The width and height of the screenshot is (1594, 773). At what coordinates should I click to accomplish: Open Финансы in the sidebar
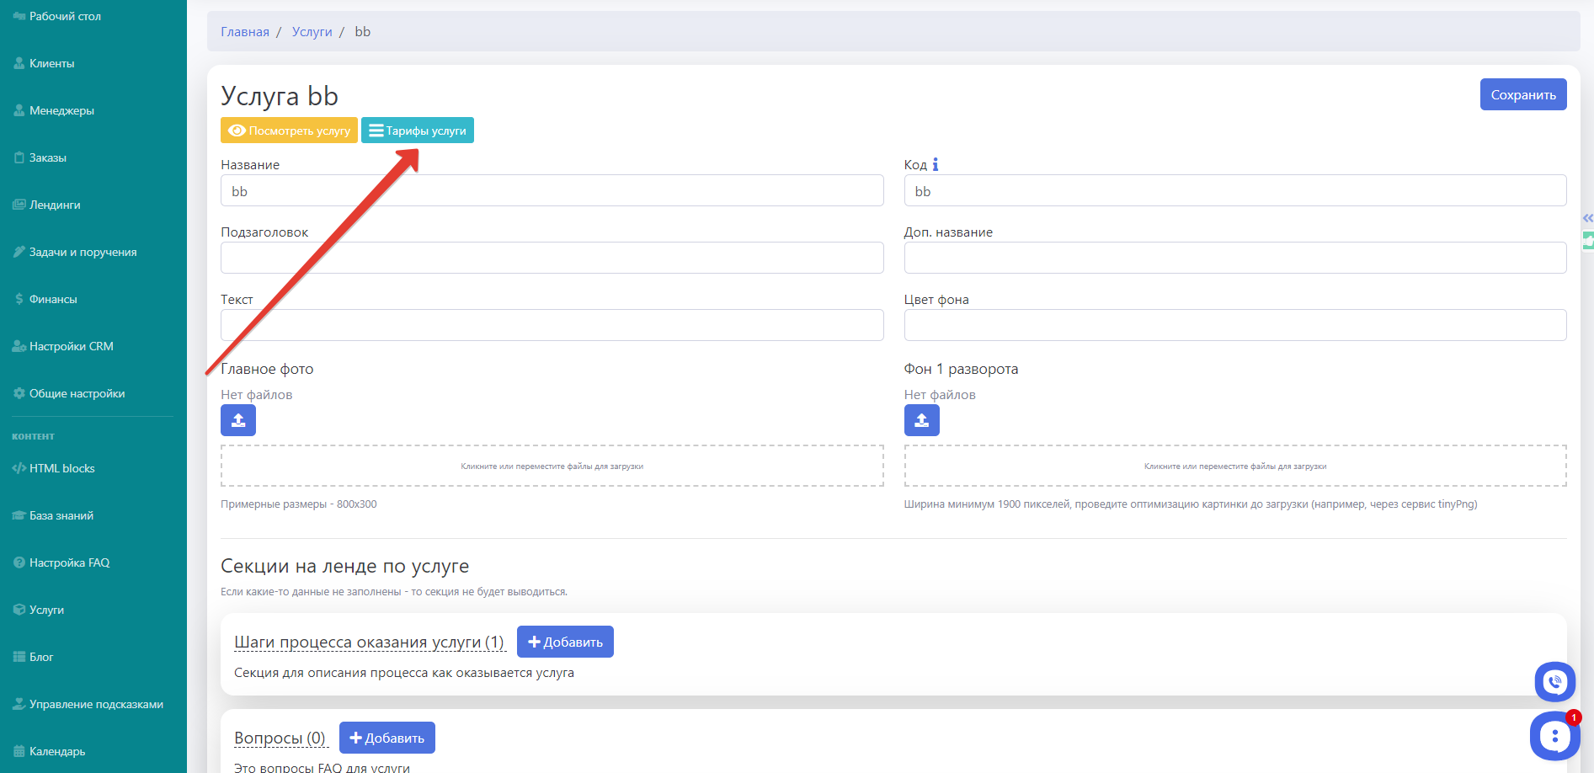point(53,299)
